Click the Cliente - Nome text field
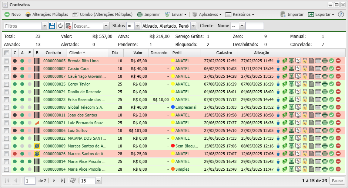 [255, 26]
